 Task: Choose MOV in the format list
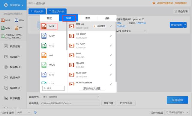[53, 36]
